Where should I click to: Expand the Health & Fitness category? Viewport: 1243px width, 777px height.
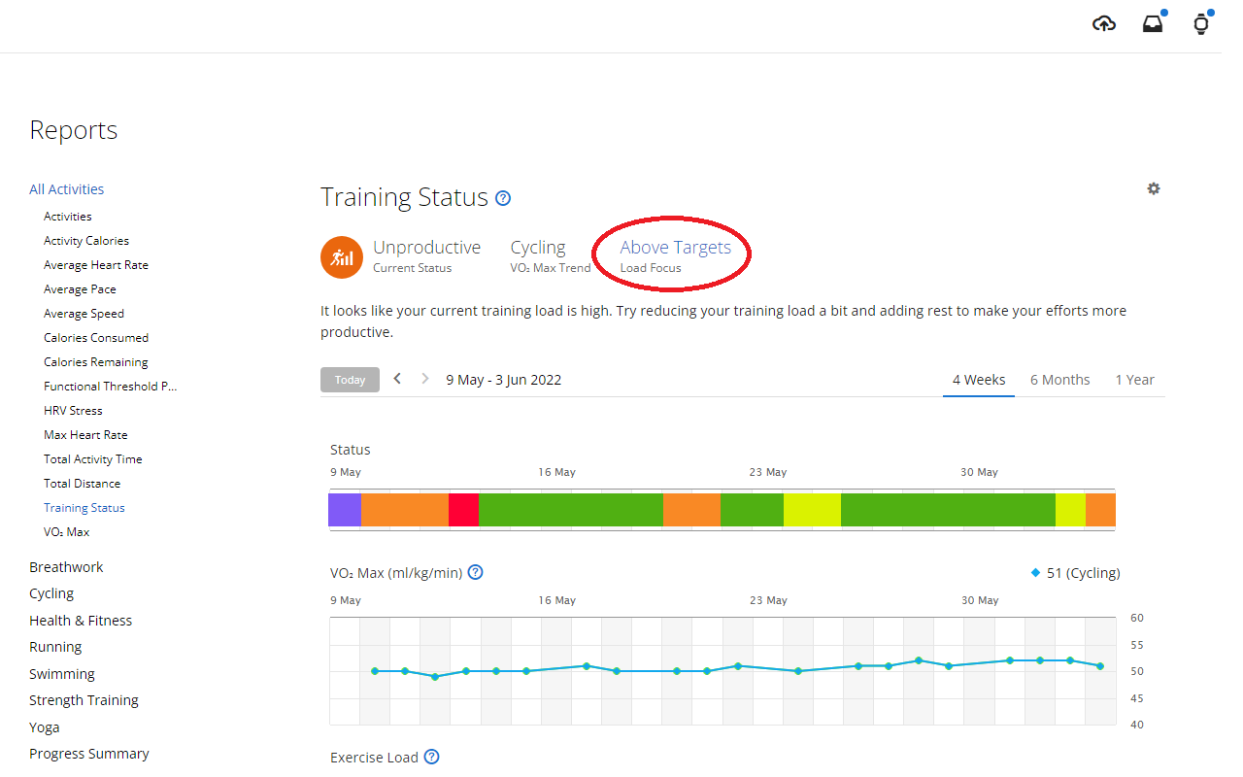(81, 621)
